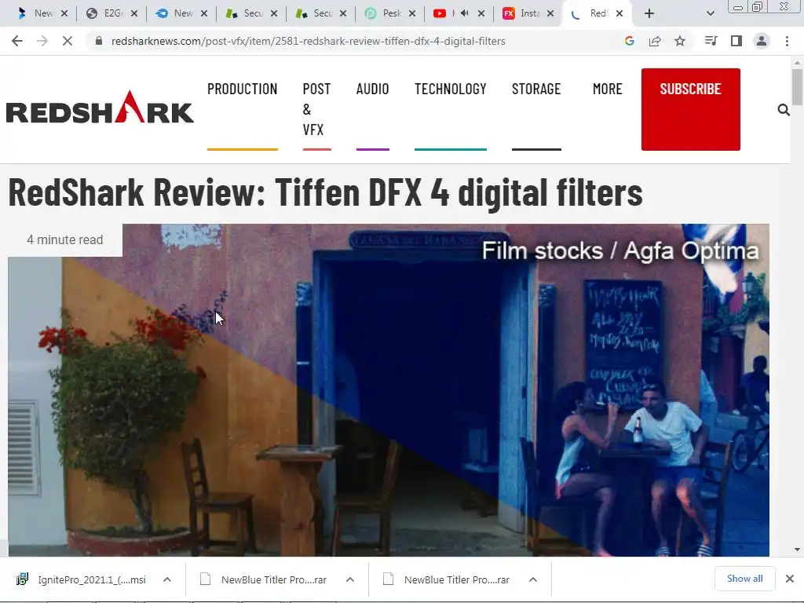Bookmark this page with the star
The height and width of the screenshot is (603, 804).
click(x=680, y=41)
